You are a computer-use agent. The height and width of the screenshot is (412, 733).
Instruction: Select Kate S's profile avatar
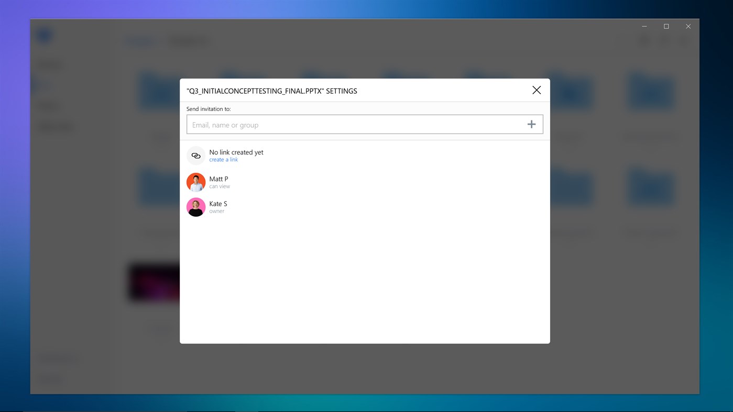[x=195, y=207]
